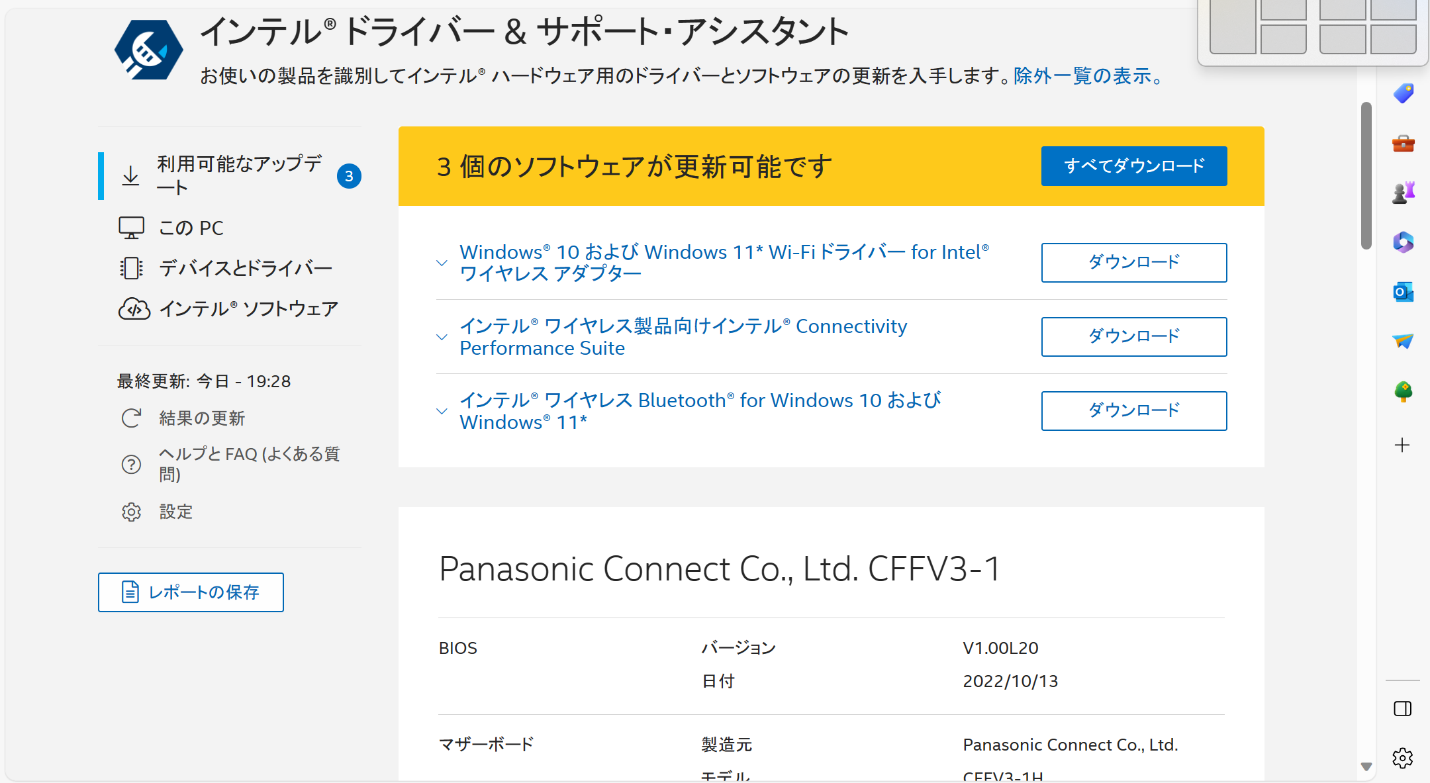1430x783 pixels.
Task: Click the page vertical scrollbar thumb
Action: point(1366,175)
